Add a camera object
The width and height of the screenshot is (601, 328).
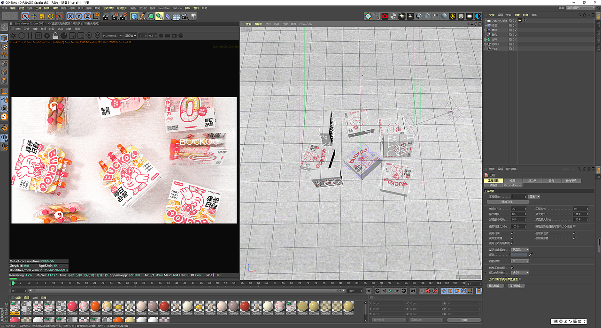[185, 16]
